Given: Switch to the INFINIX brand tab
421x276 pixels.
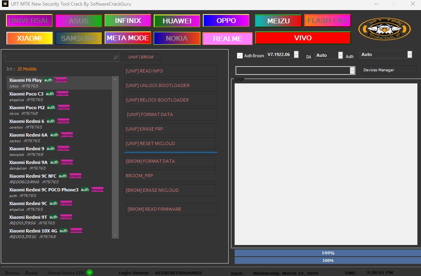Looking at the screenshot, I should point(128,21).
